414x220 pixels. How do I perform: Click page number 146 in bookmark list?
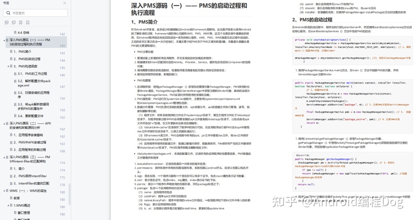pyautogui.click(x=62, y=75)
